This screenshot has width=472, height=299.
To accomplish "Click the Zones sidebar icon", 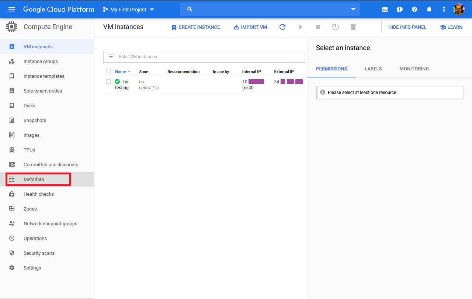I will point(12,209).
